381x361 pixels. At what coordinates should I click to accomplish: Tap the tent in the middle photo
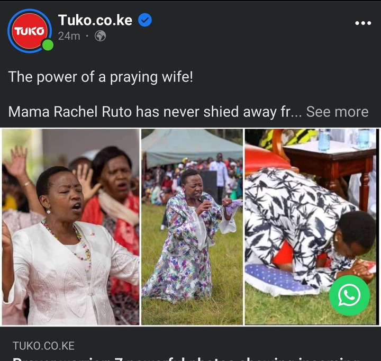pyautogui.click(x=192, y=146)
